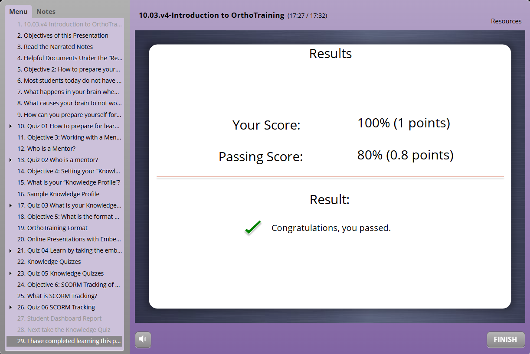Click the 80% (0.8 points) passing score
530x354 pixels.
[406, 155]
